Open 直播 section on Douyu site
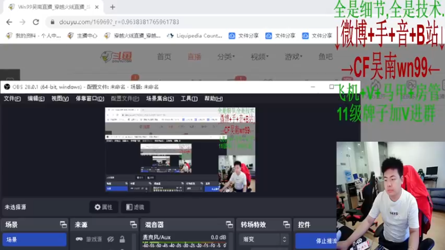 194,57
